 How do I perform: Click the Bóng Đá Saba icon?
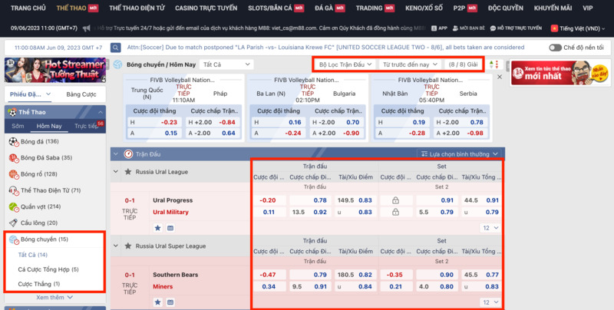click(x=14, y=158)
